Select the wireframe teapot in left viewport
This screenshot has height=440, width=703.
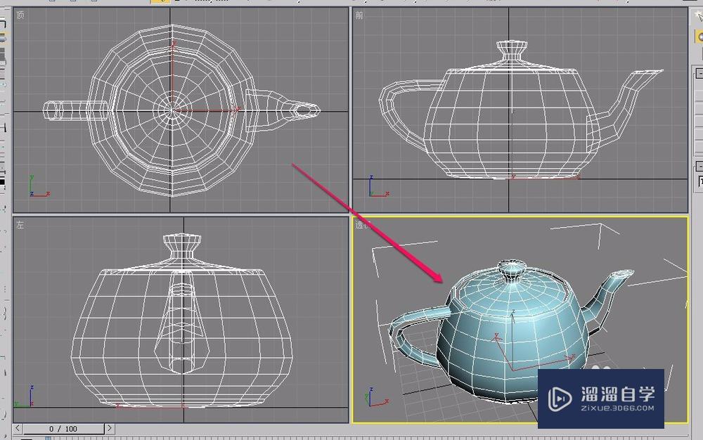click(182, 321)
